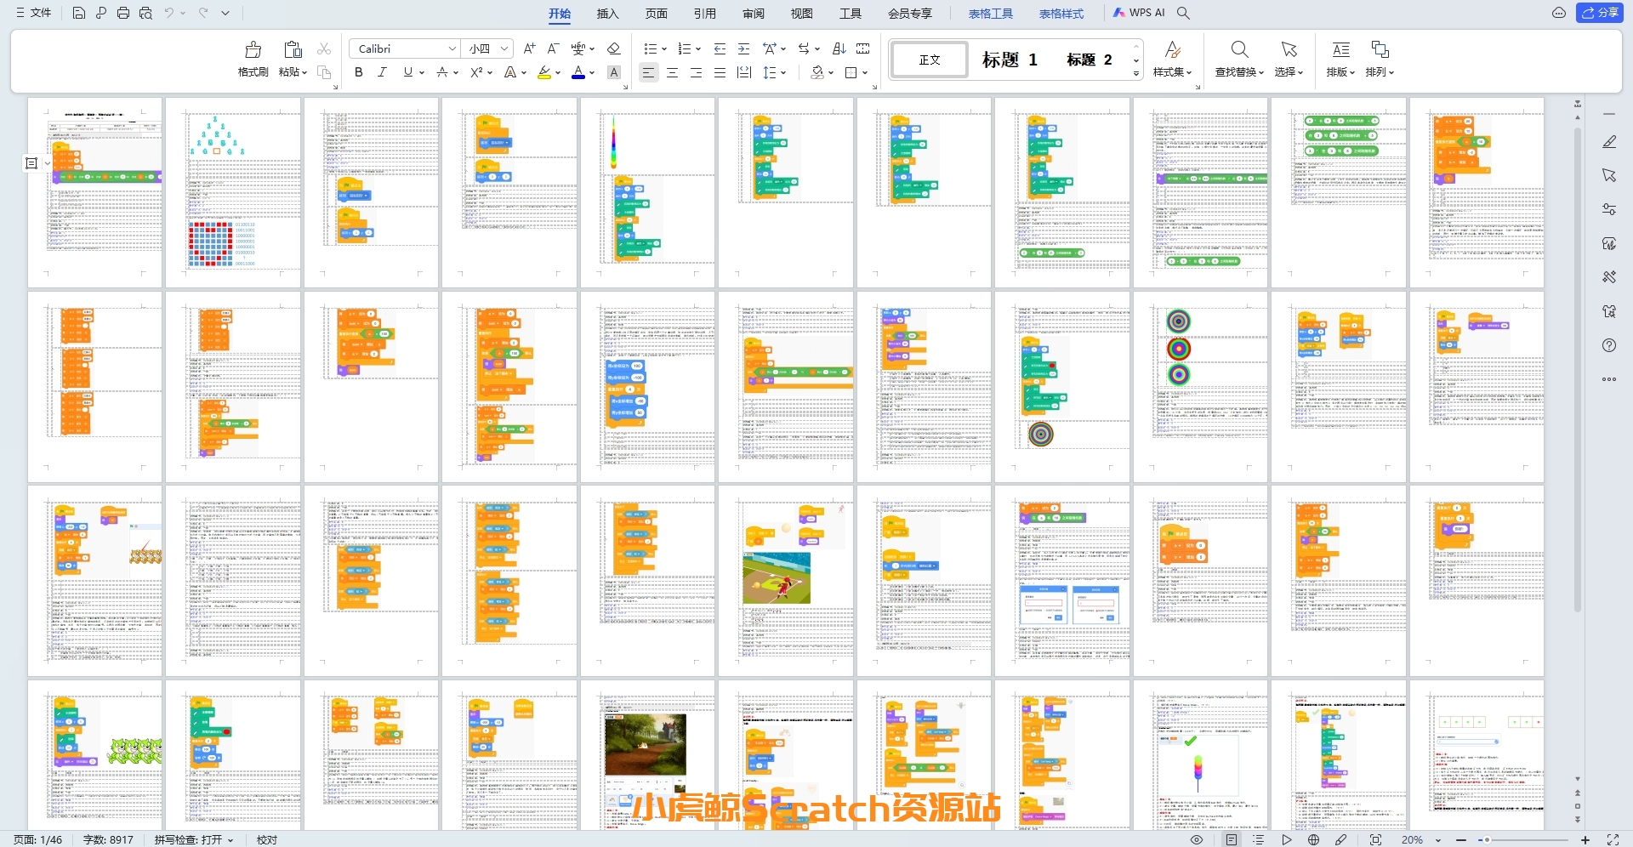The image size is (1633, 847).
Task: Switch to the 插入 (Insert) tab
Action: coord(607,13)
